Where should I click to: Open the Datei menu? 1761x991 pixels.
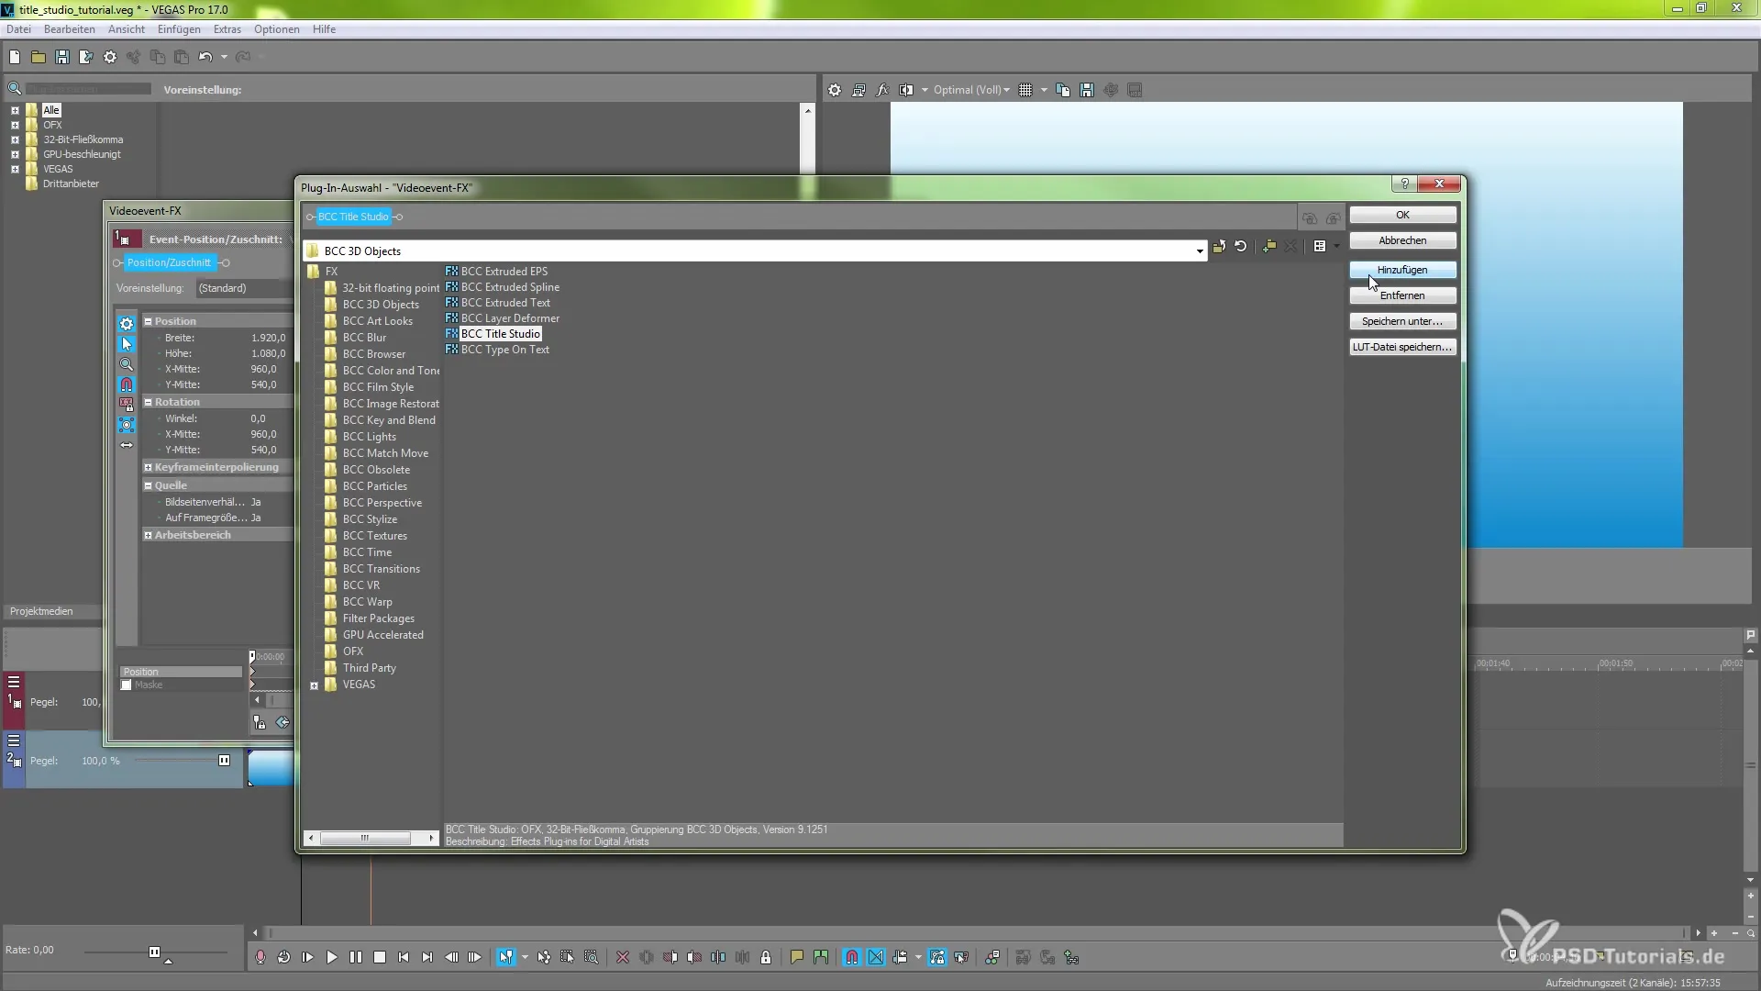tap(18, 29)
